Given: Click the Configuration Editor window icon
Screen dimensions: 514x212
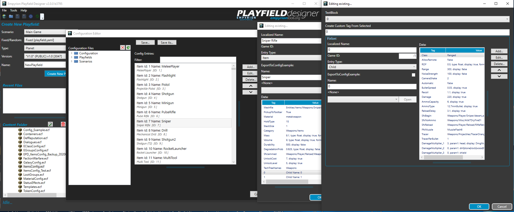Looking at the screenshot, I should coord(70,33).
